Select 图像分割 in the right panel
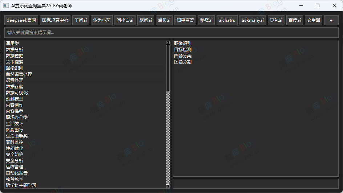This screenshot has height=193, width=343. coord(183,62)
